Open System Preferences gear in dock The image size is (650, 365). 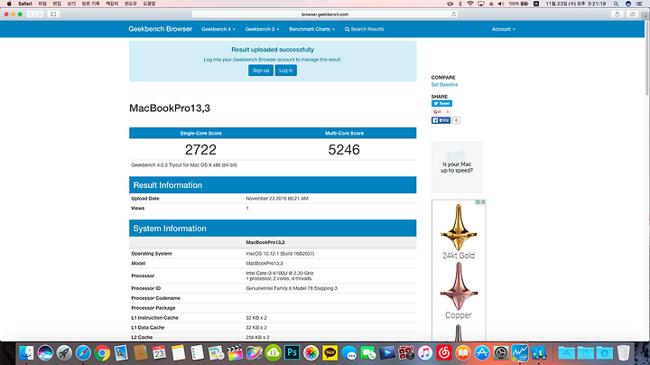[501, 353]
